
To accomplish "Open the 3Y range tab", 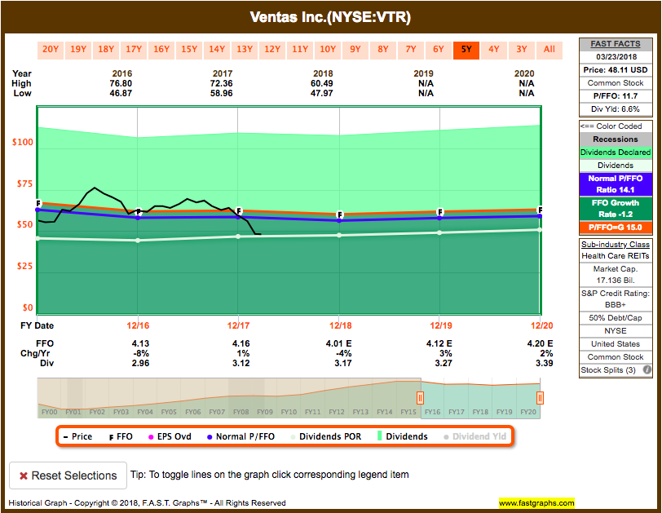I will point(522,50).
